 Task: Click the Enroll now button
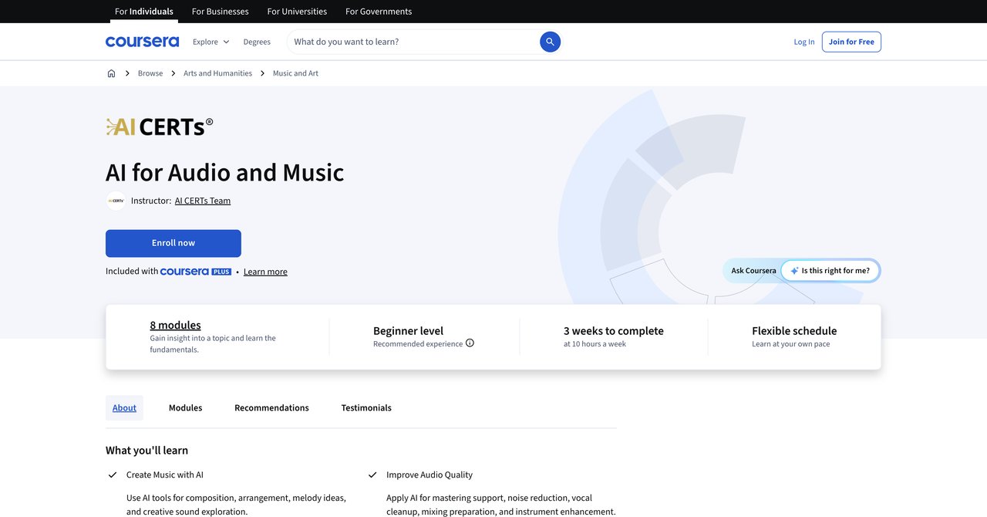tap(173, 243)
